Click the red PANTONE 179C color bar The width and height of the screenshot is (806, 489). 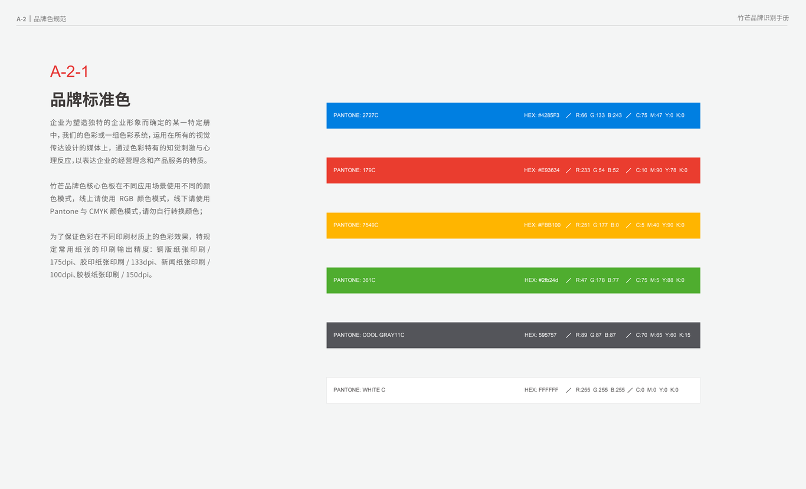[513, 170]
